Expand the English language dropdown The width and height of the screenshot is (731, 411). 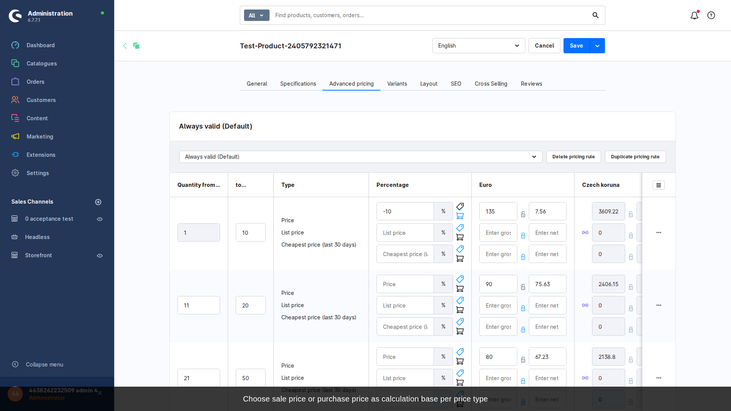click(479, 46)
